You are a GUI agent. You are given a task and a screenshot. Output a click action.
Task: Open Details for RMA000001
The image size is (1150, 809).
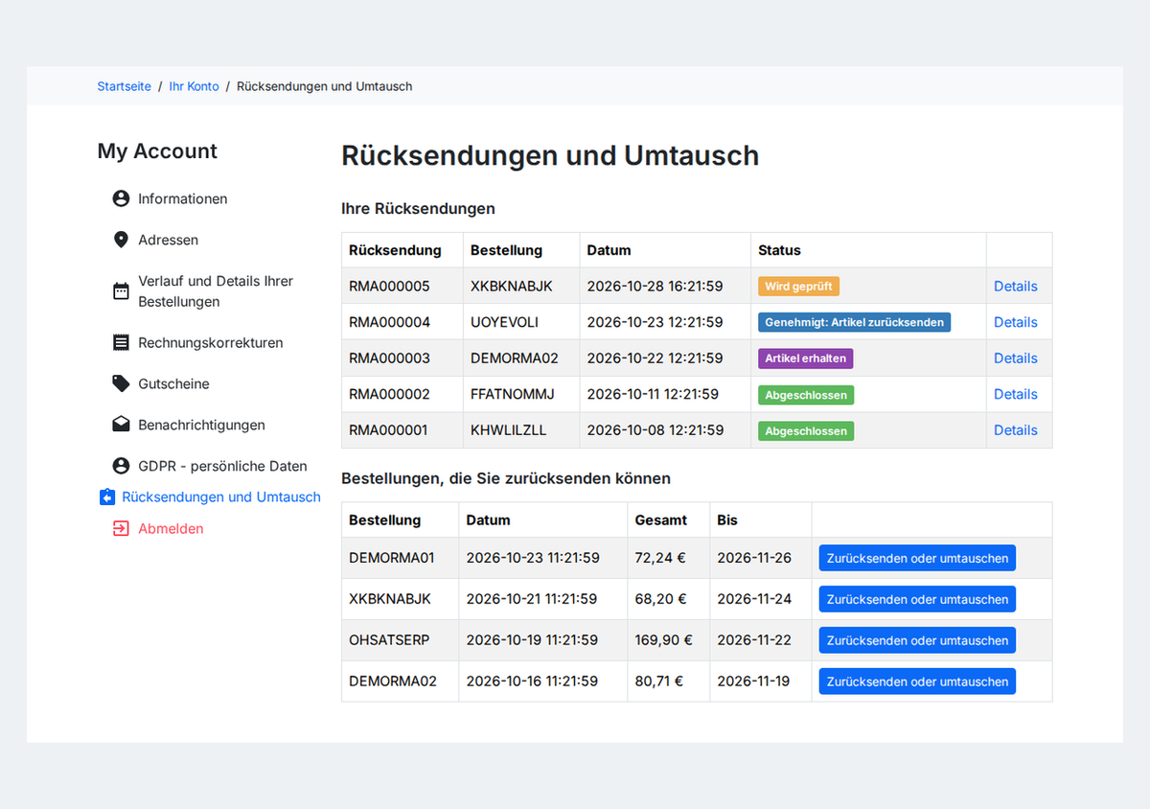click(1016, 429)
